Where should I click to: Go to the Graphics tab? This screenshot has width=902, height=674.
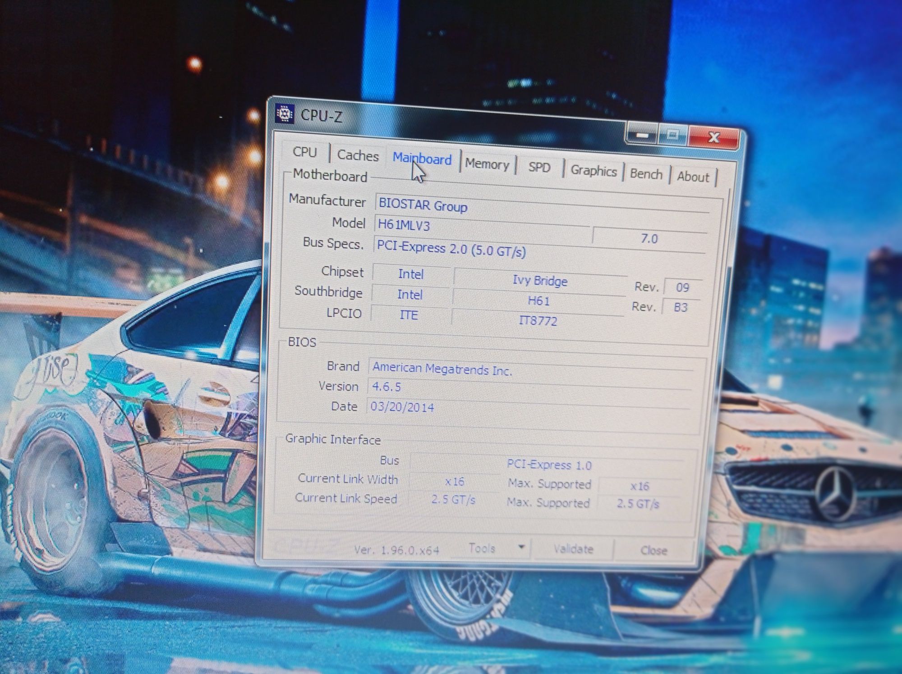point(594,171)
